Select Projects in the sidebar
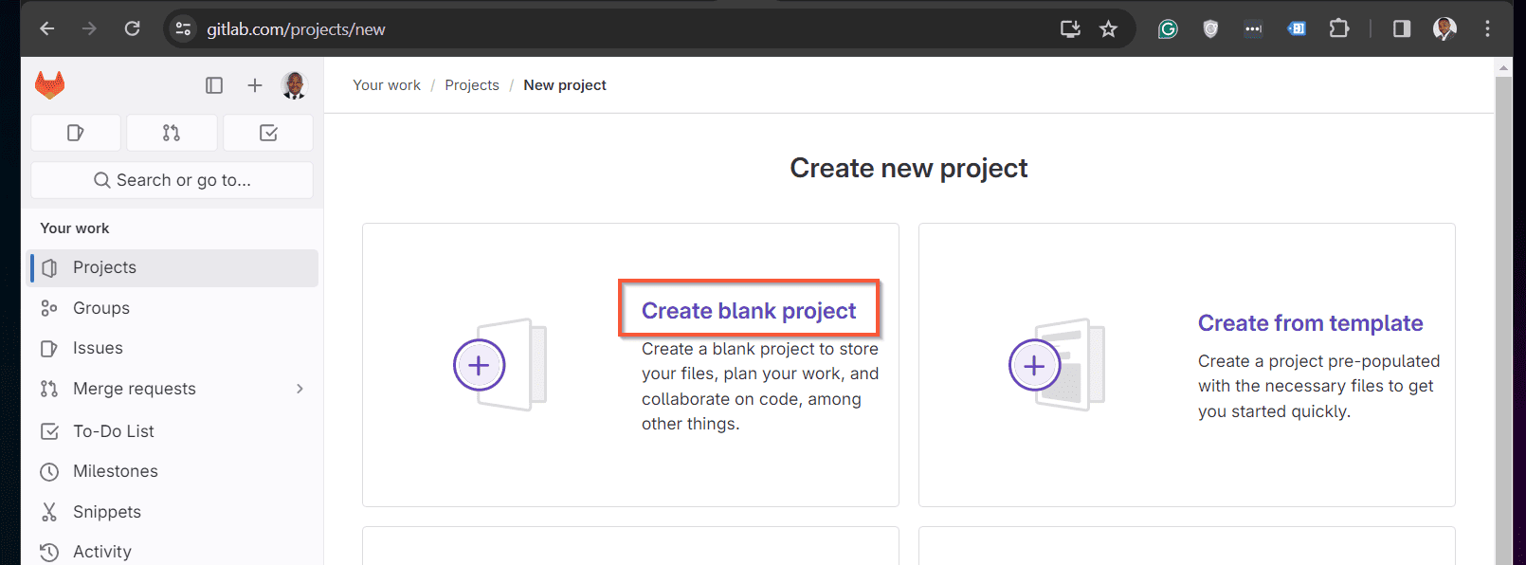 point(173,267)
